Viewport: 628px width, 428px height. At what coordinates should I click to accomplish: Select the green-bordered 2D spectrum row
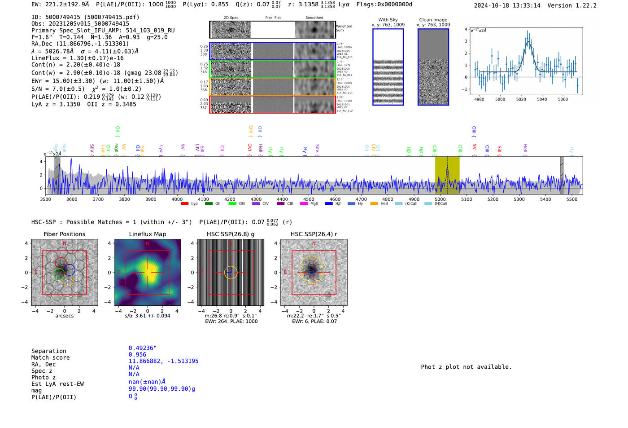point(273,69)
